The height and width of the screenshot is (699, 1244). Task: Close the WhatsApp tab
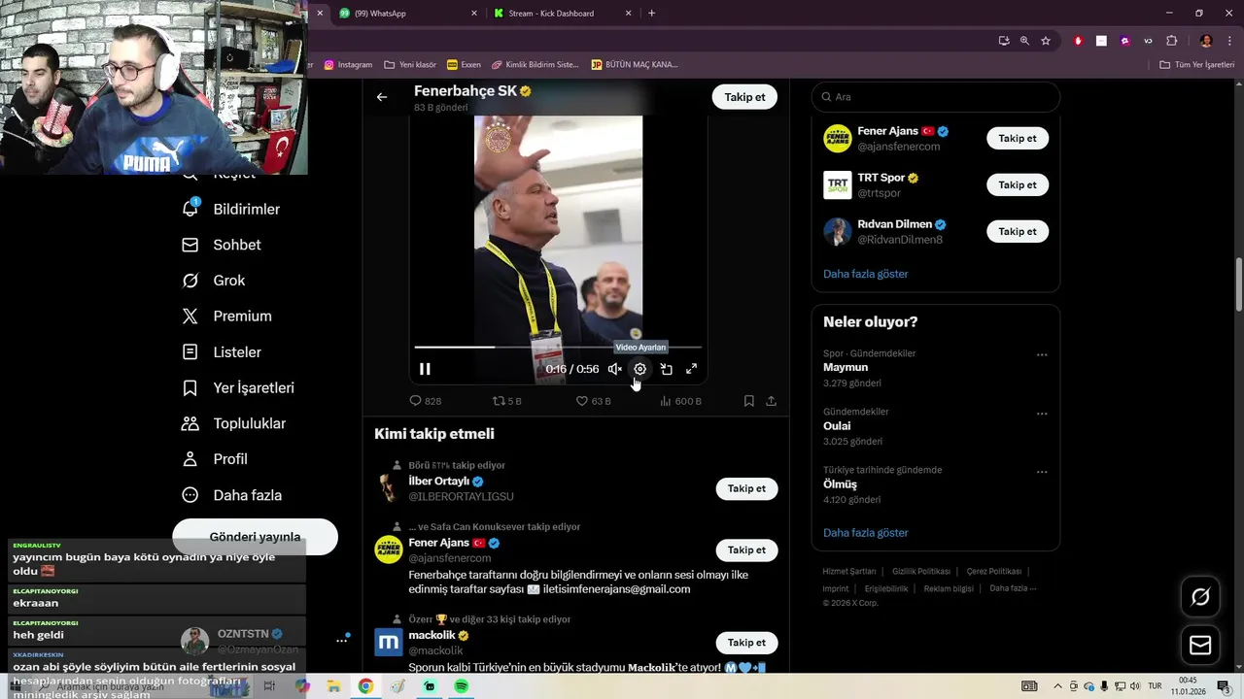tap(474, 14)
